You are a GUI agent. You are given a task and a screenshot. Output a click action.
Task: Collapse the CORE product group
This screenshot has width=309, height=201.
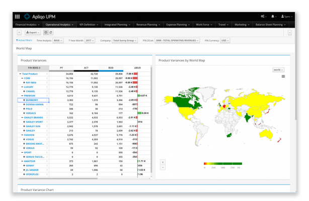click(x=22, y=78)
